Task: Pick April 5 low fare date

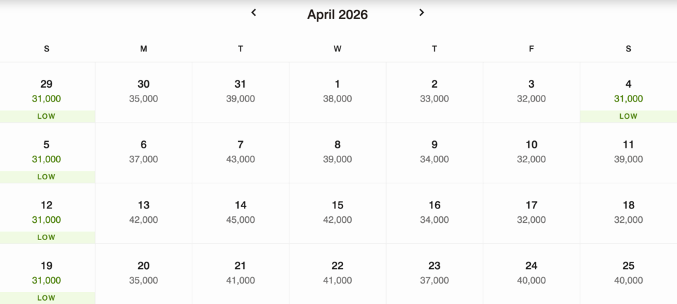Action: 47,152
